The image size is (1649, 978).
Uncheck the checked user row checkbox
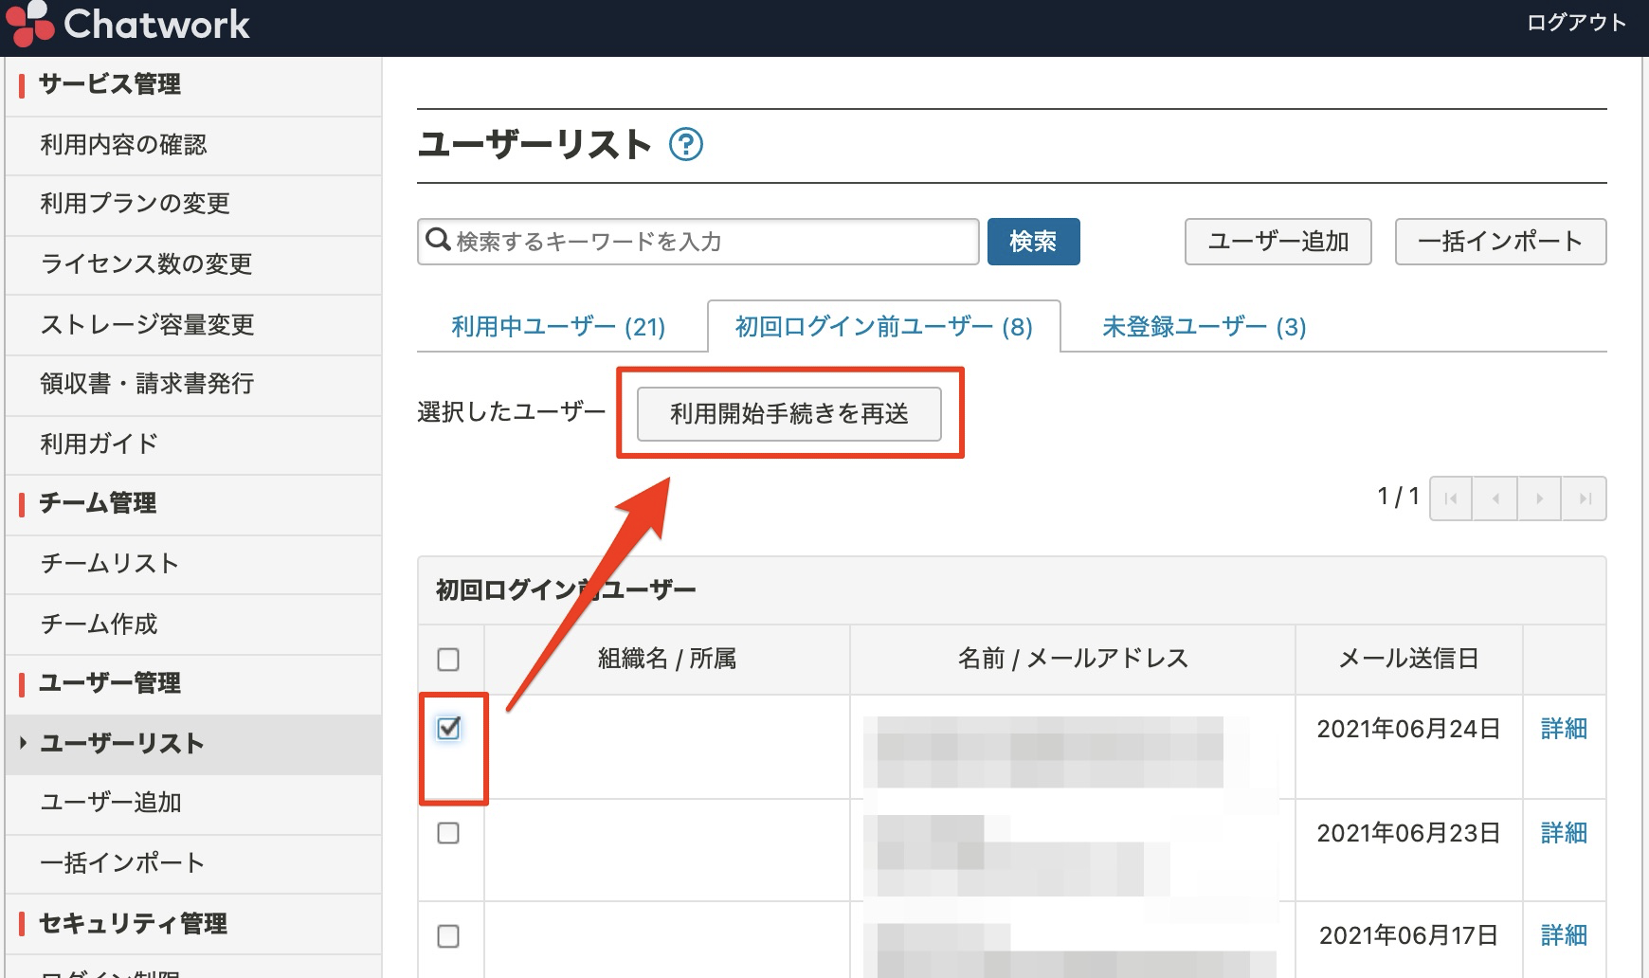point(449,728)
